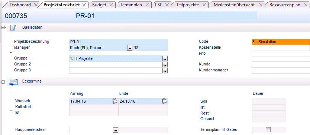This screenshot has width=310, height=135.
Task: Click the Kunde input field
Action: [281, 64]
